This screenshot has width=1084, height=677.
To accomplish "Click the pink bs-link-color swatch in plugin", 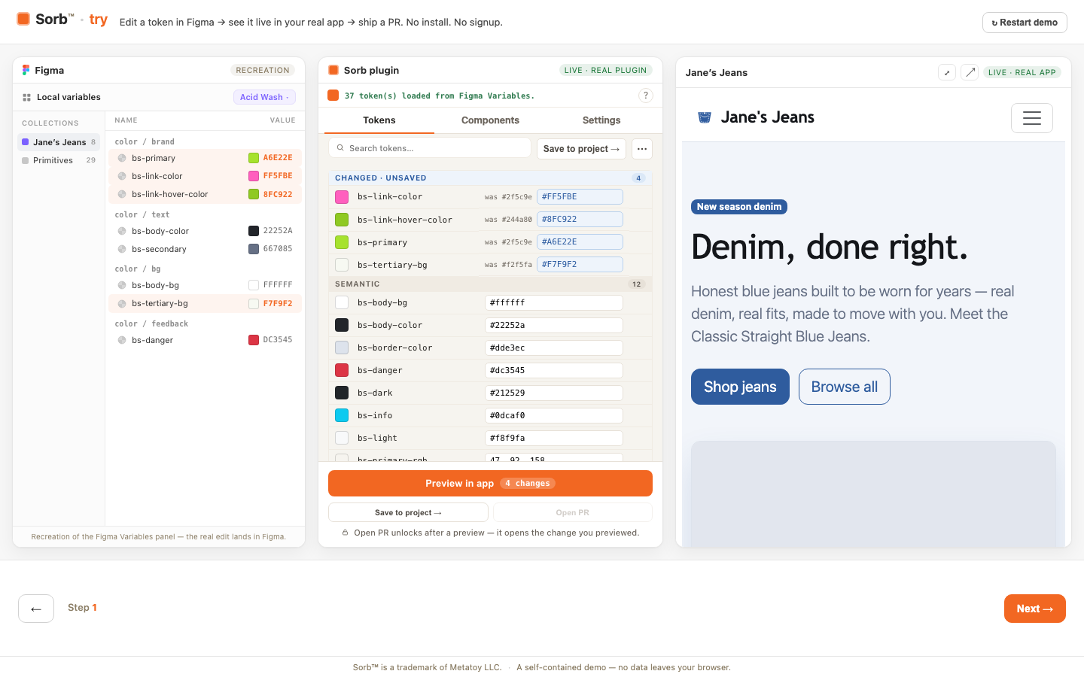I will (342, 197).
